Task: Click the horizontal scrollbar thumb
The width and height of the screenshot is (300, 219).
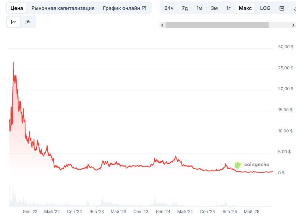Action: click(217, 25)
